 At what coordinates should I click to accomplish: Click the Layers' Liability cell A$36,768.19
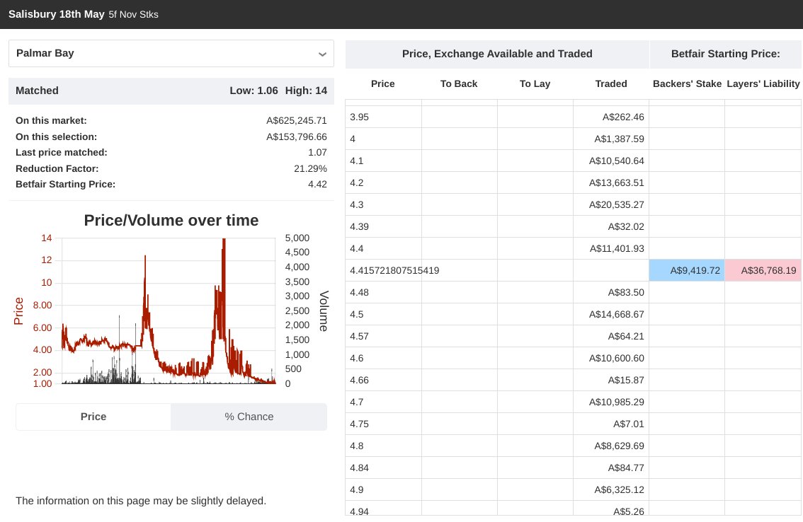click(763, 270)
